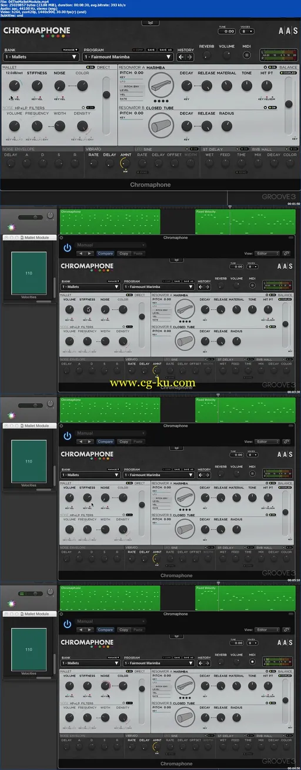This screenshot has width=301, height=770.
Task: Click plugin power button in 00:03:30 frame
Action: pyautogui.click(x=68, y=248)
